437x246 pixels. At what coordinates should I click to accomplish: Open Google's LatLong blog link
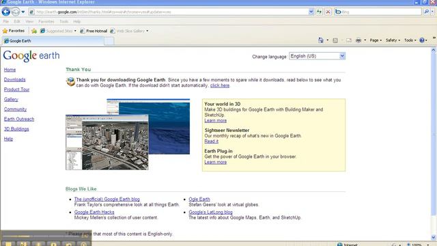[x=210, y=212]
